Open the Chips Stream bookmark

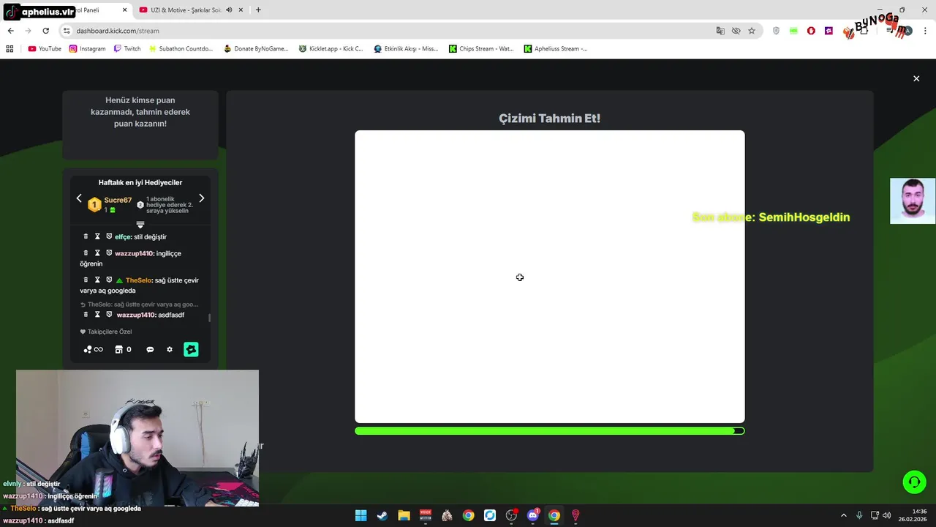point(481,49)
